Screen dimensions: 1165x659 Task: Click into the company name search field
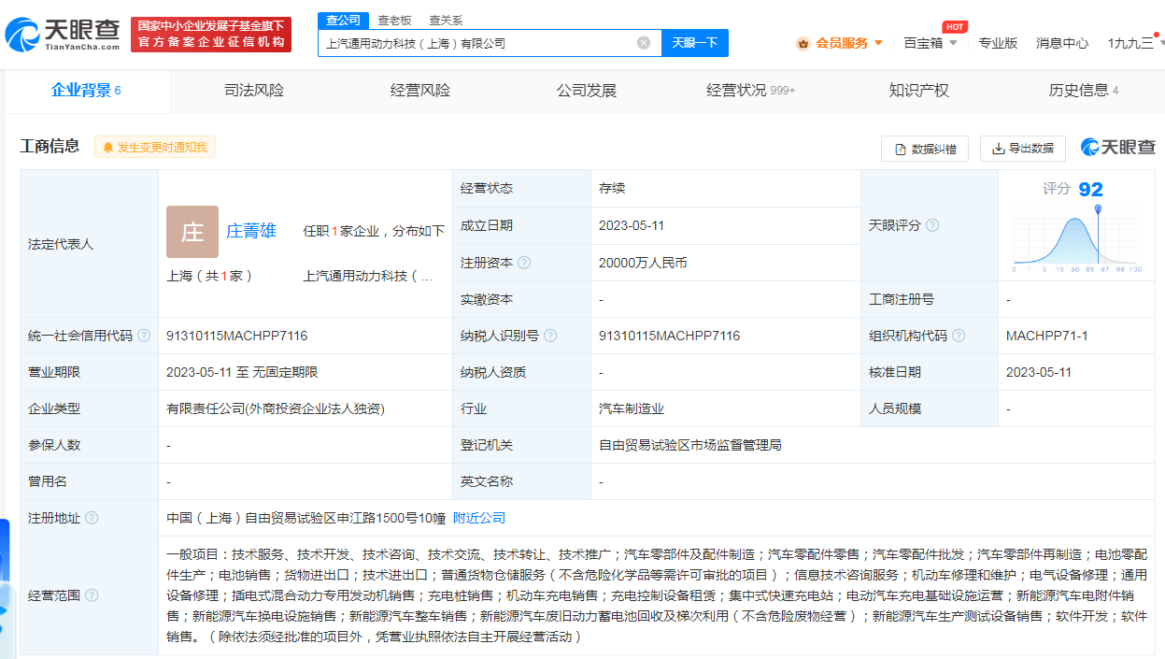[478, 43]
